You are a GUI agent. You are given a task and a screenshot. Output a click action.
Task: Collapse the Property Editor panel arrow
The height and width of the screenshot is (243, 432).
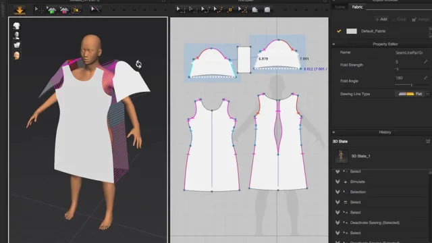pyautogui.click(x=333, y=44)
